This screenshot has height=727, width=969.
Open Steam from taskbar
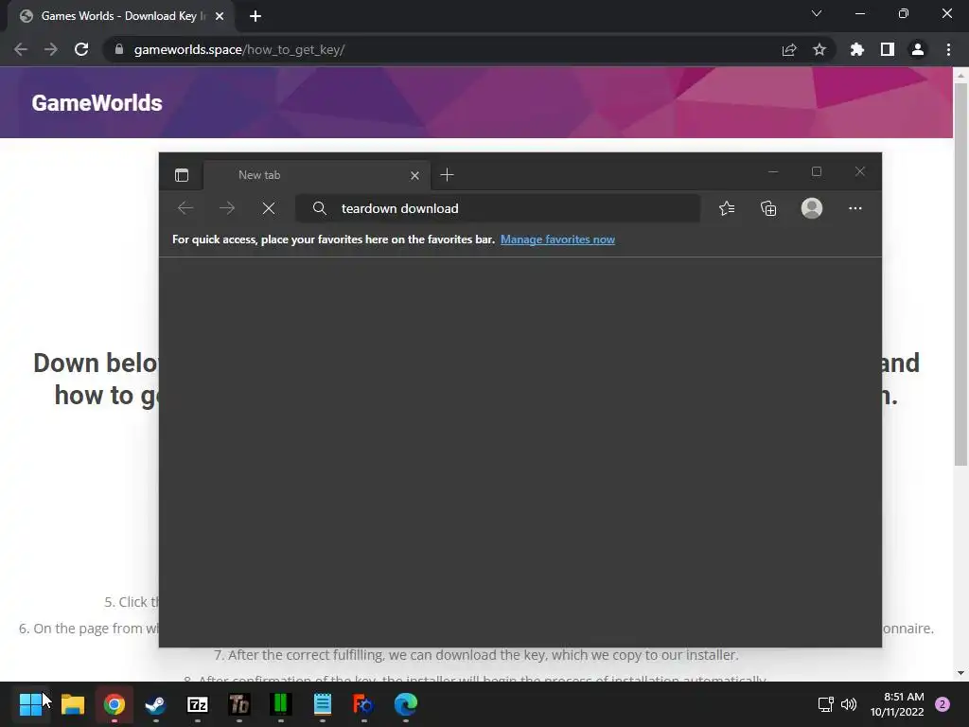[x=156, y=704]
